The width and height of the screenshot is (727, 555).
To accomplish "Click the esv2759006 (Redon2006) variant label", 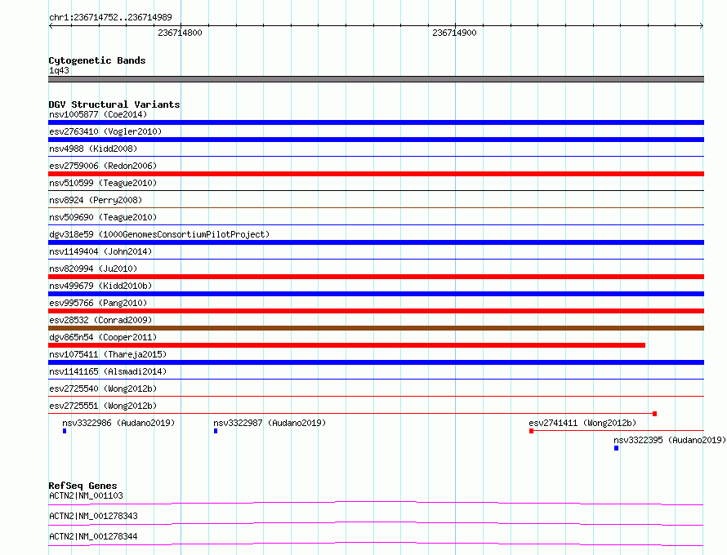I will point(103,166).
